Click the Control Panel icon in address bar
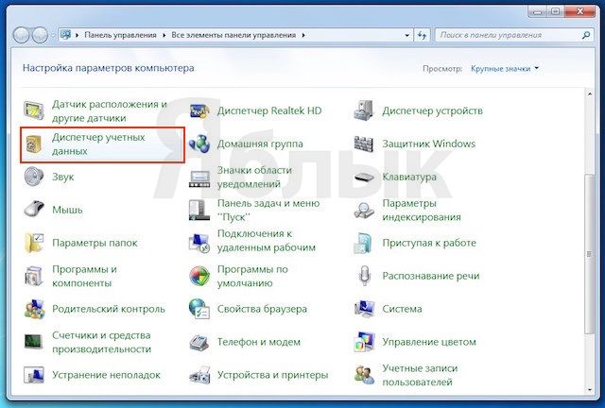The image size is (605, 408). tap(66, 35)
